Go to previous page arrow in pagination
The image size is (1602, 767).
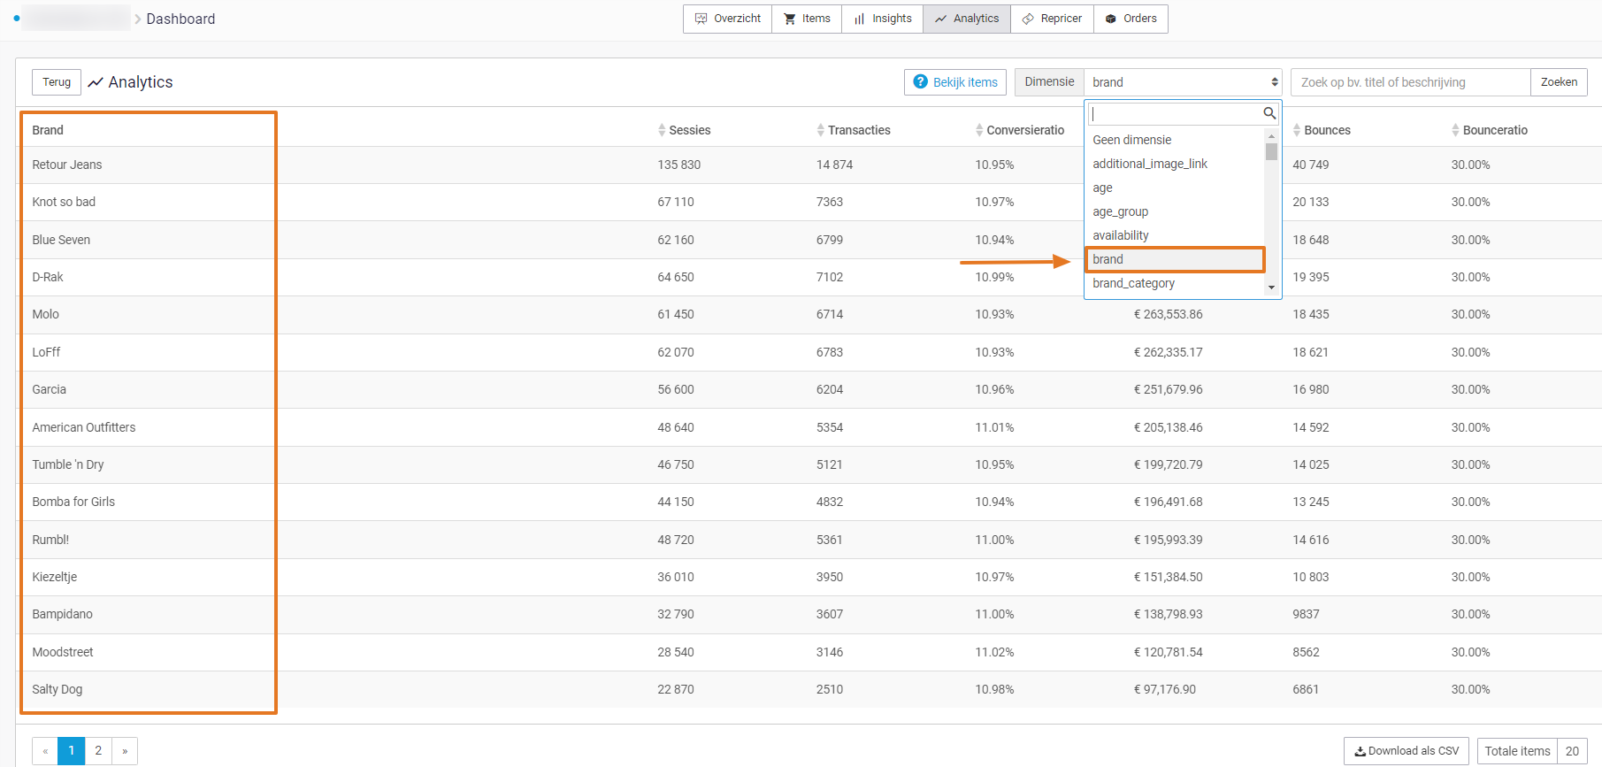[x=45, y=751]
